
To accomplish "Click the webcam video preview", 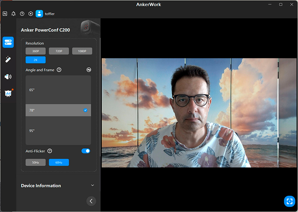I will point(199,112).
